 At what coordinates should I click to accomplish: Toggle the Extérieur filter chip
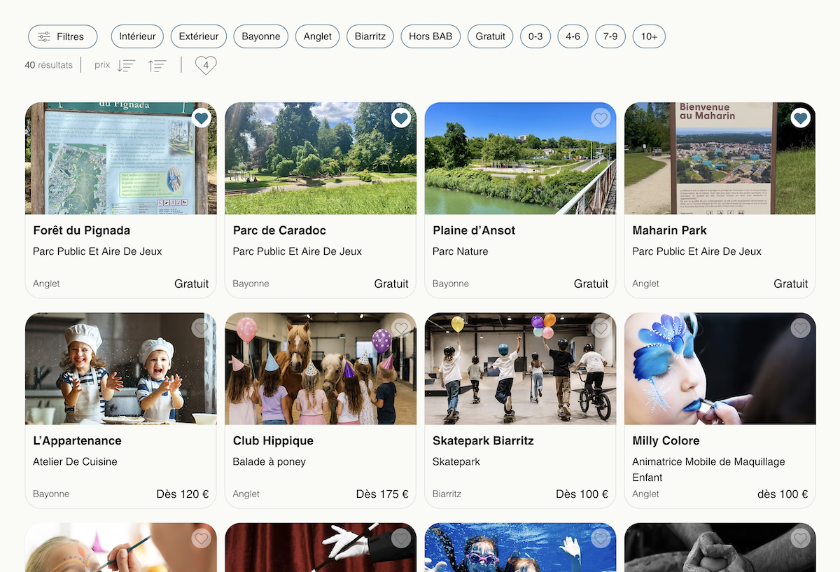coord(199,36)
